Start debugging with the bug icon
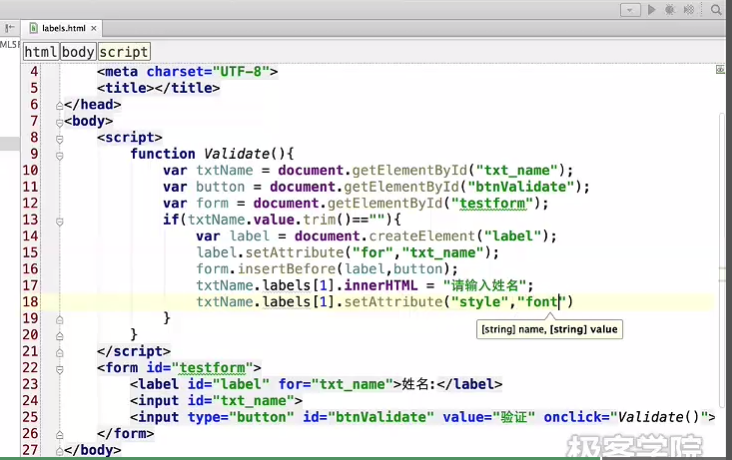The height and width of the screenshot is (460, 732). [670, 10]
